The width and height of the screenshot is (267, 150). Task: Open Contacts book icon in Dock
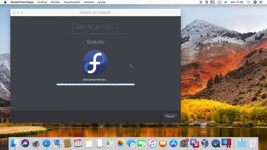pyautogui.click(x=68, y=143)
